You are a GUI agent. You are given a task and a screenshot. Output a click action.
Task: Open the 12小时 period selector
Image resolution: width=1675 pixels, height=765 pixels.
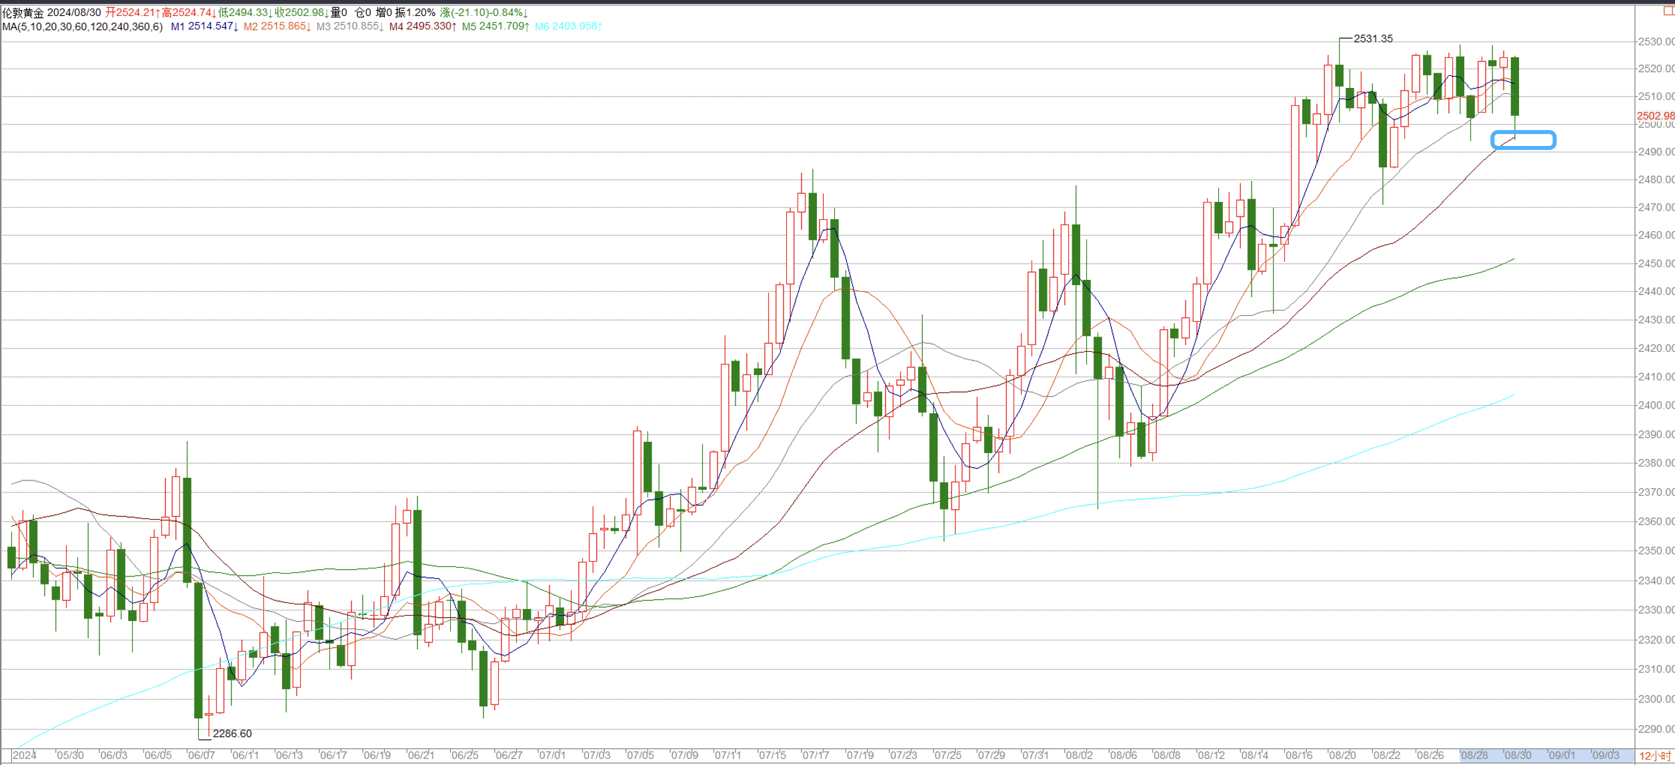pos(1655,756)
